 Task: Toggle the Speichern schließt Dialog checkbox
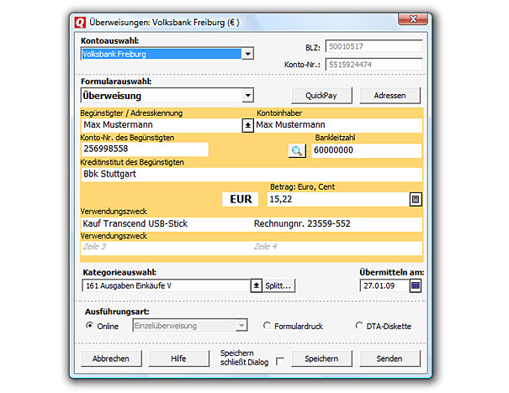click(280, 359)
